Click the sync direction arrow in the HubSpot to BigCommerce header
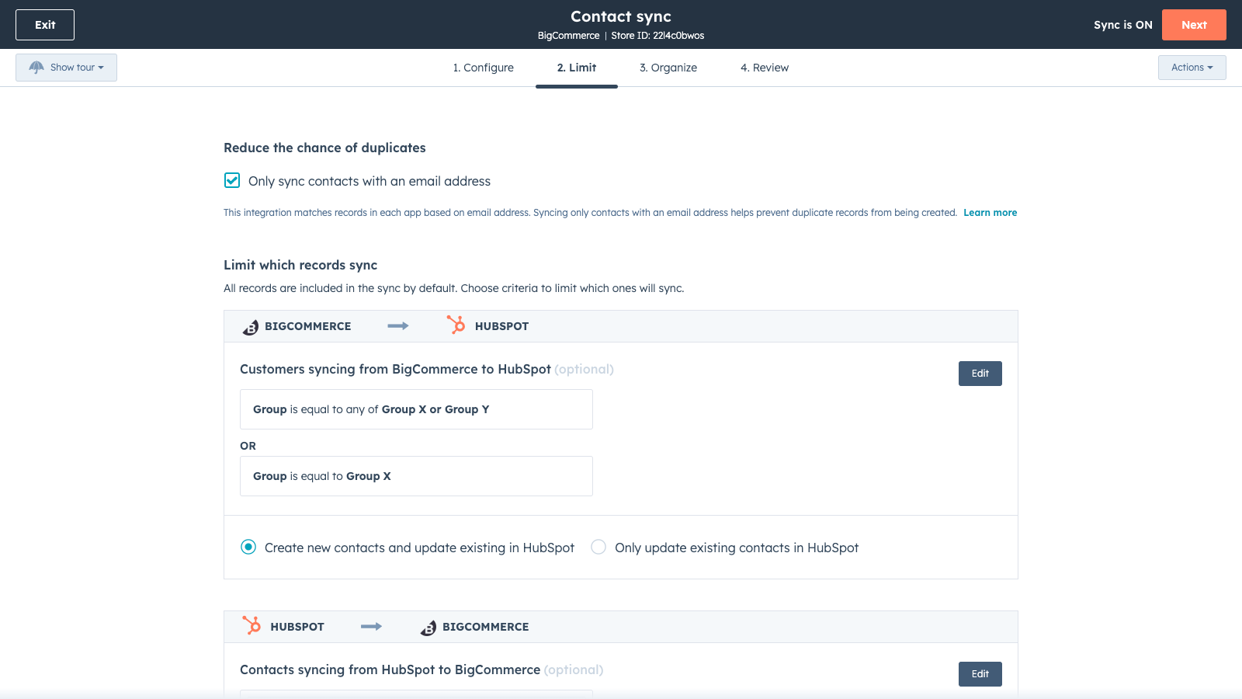 (371, 627)
